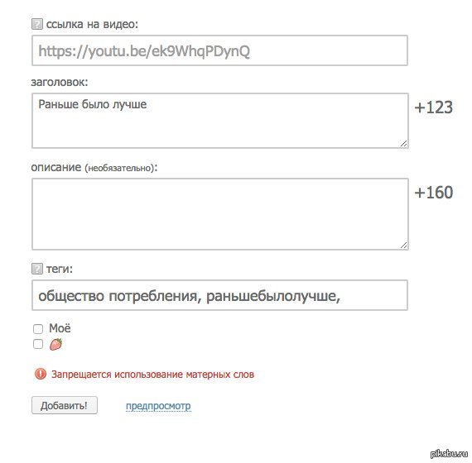Click in the теги field with 'общество потребления'
The image size is (472, 463).
(219, 295)
